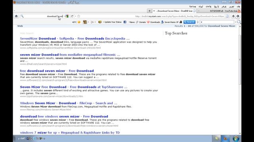Click the www.filecrop.com result URL
The width and height of the screenshot is (254, 142).
(45, 110)
